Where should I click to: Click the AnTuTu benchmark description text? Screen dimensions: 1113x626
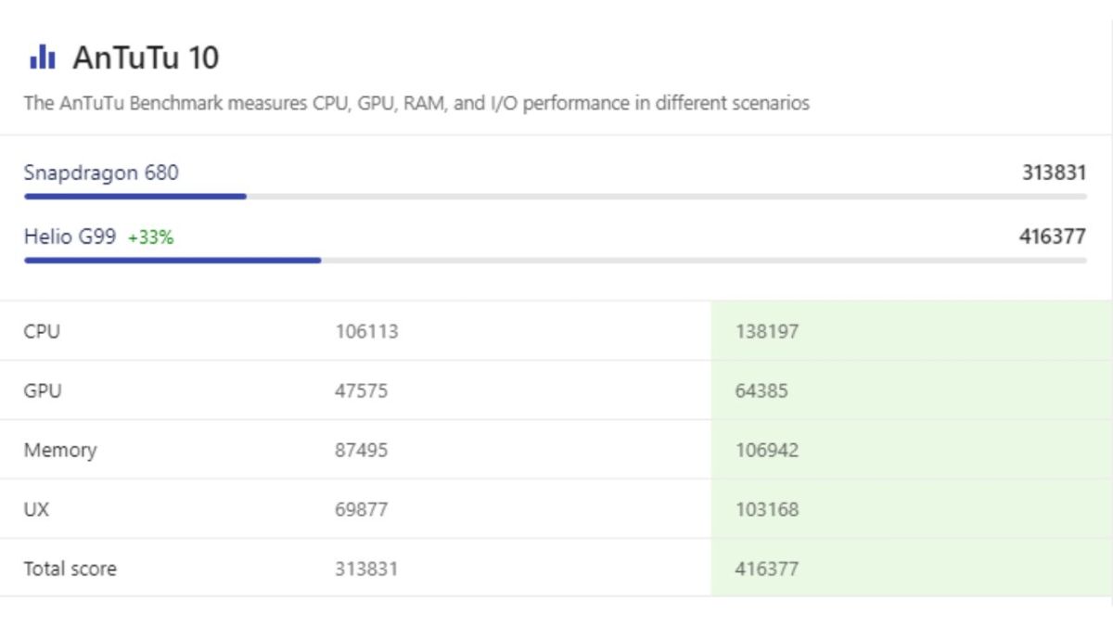pos(416,103)
